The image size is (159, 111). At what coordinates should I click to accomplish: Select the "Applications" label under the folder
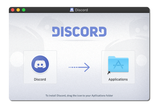coord(118,79)
